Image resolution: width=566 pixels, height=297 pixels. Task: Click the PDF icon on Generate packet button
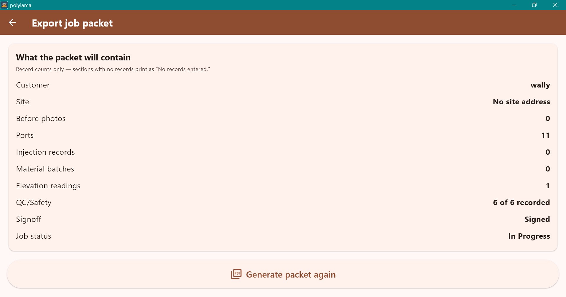pos(236,274)
